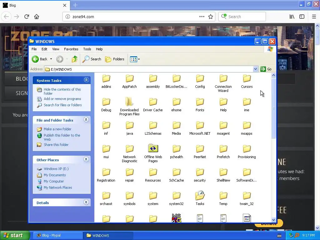Viewport: 320px width, 240px height.
Task: Select the AppPatch folder icon
Action: tap(130, 78)
